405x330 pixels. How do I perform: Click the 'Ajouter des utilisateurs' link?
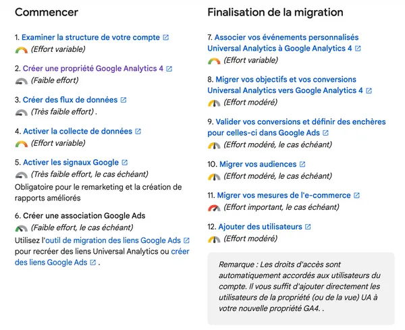(x=260, y=227)
